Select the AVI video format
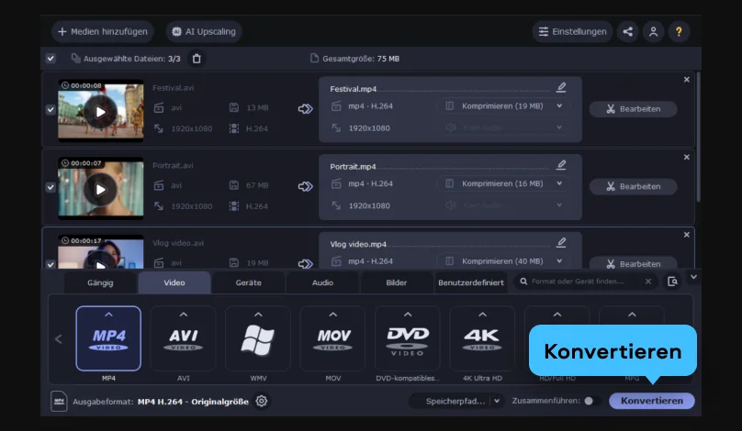 tap(183, 338)
